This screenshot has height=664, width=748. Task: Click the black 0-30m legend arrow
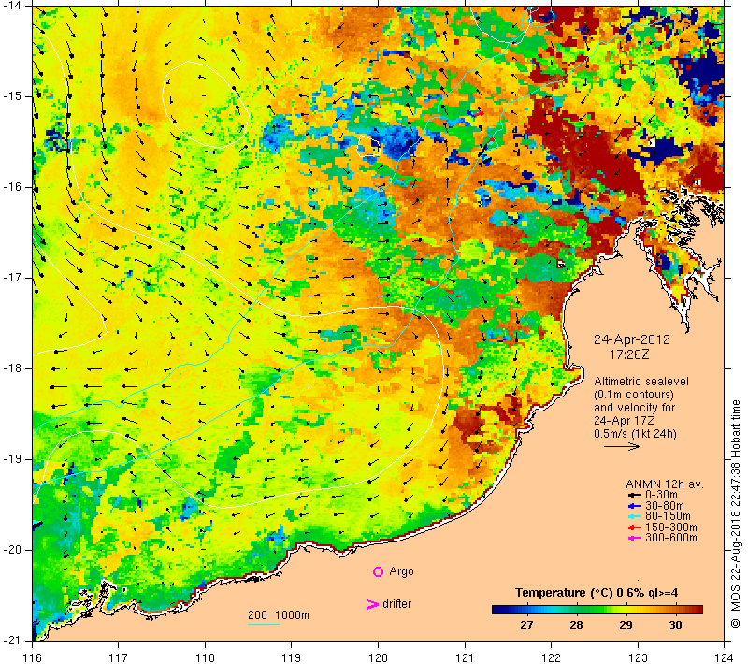[634, 495]
